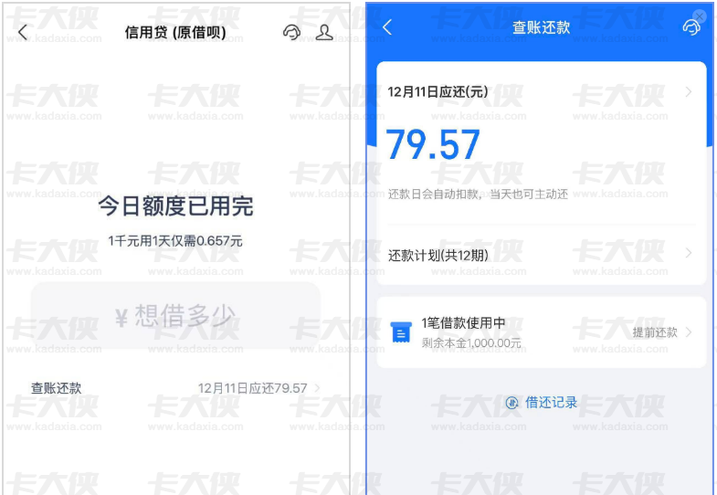Screen dimensions: 717x495
Task: Expand chevron beside 12月11日应还79.57
Action: pos(317,388)
